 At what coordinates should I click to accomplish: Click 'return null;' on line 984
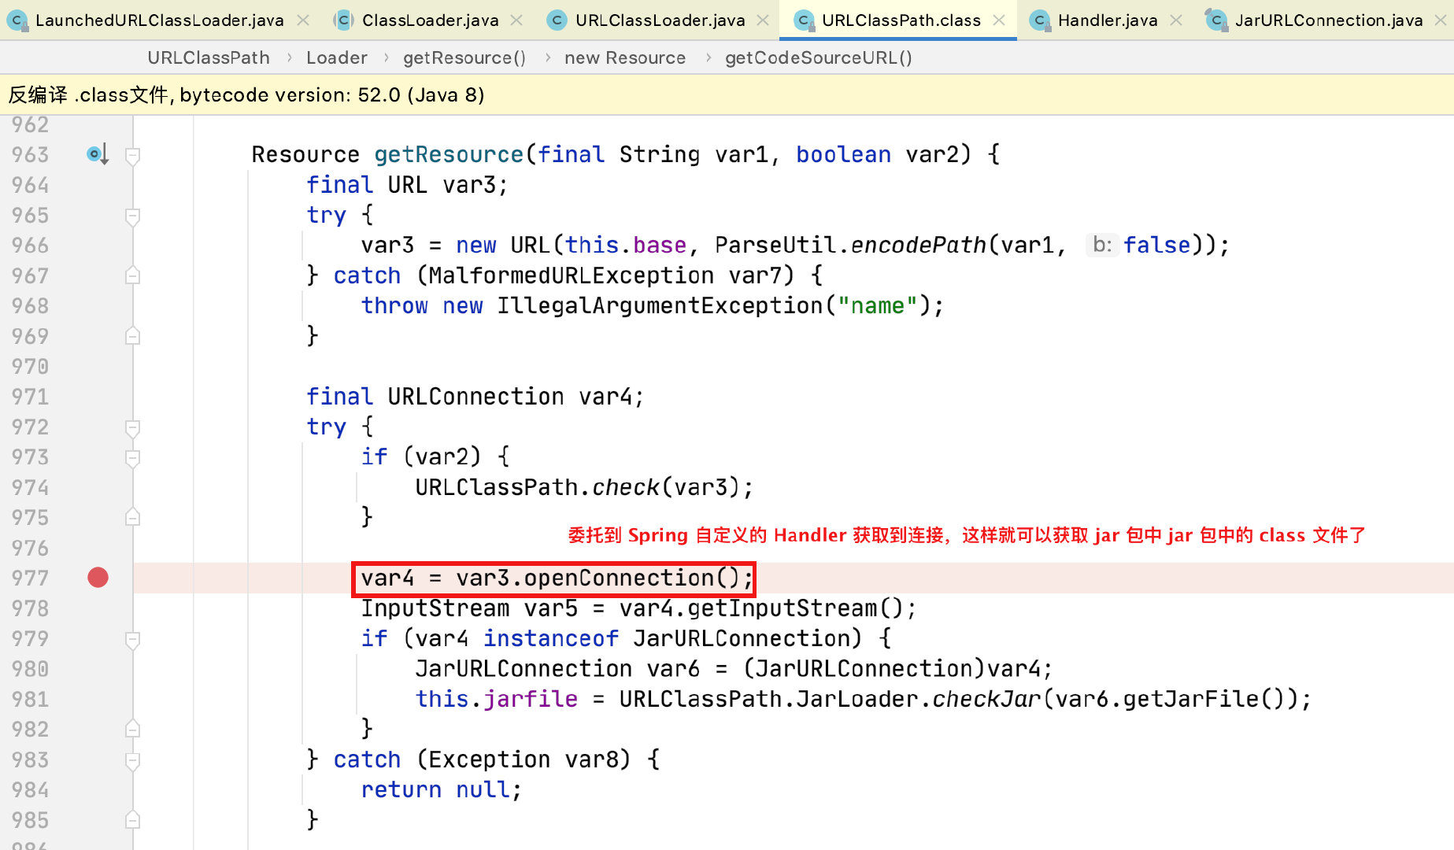[441, 789]
